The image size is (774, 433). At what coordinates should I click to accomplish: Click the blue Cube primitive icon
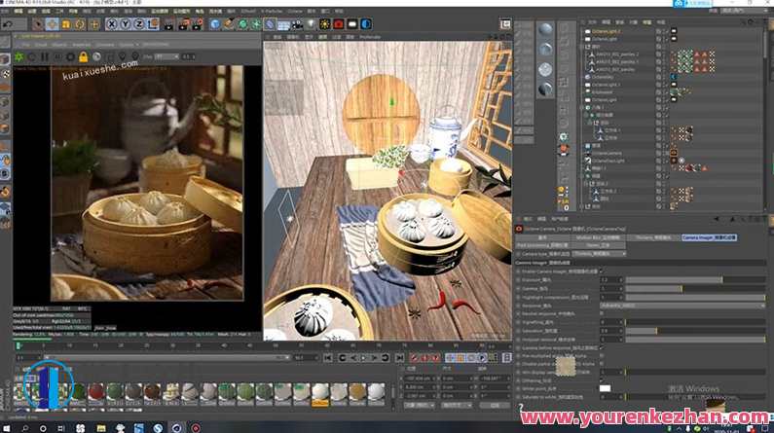tap(215, 23)
